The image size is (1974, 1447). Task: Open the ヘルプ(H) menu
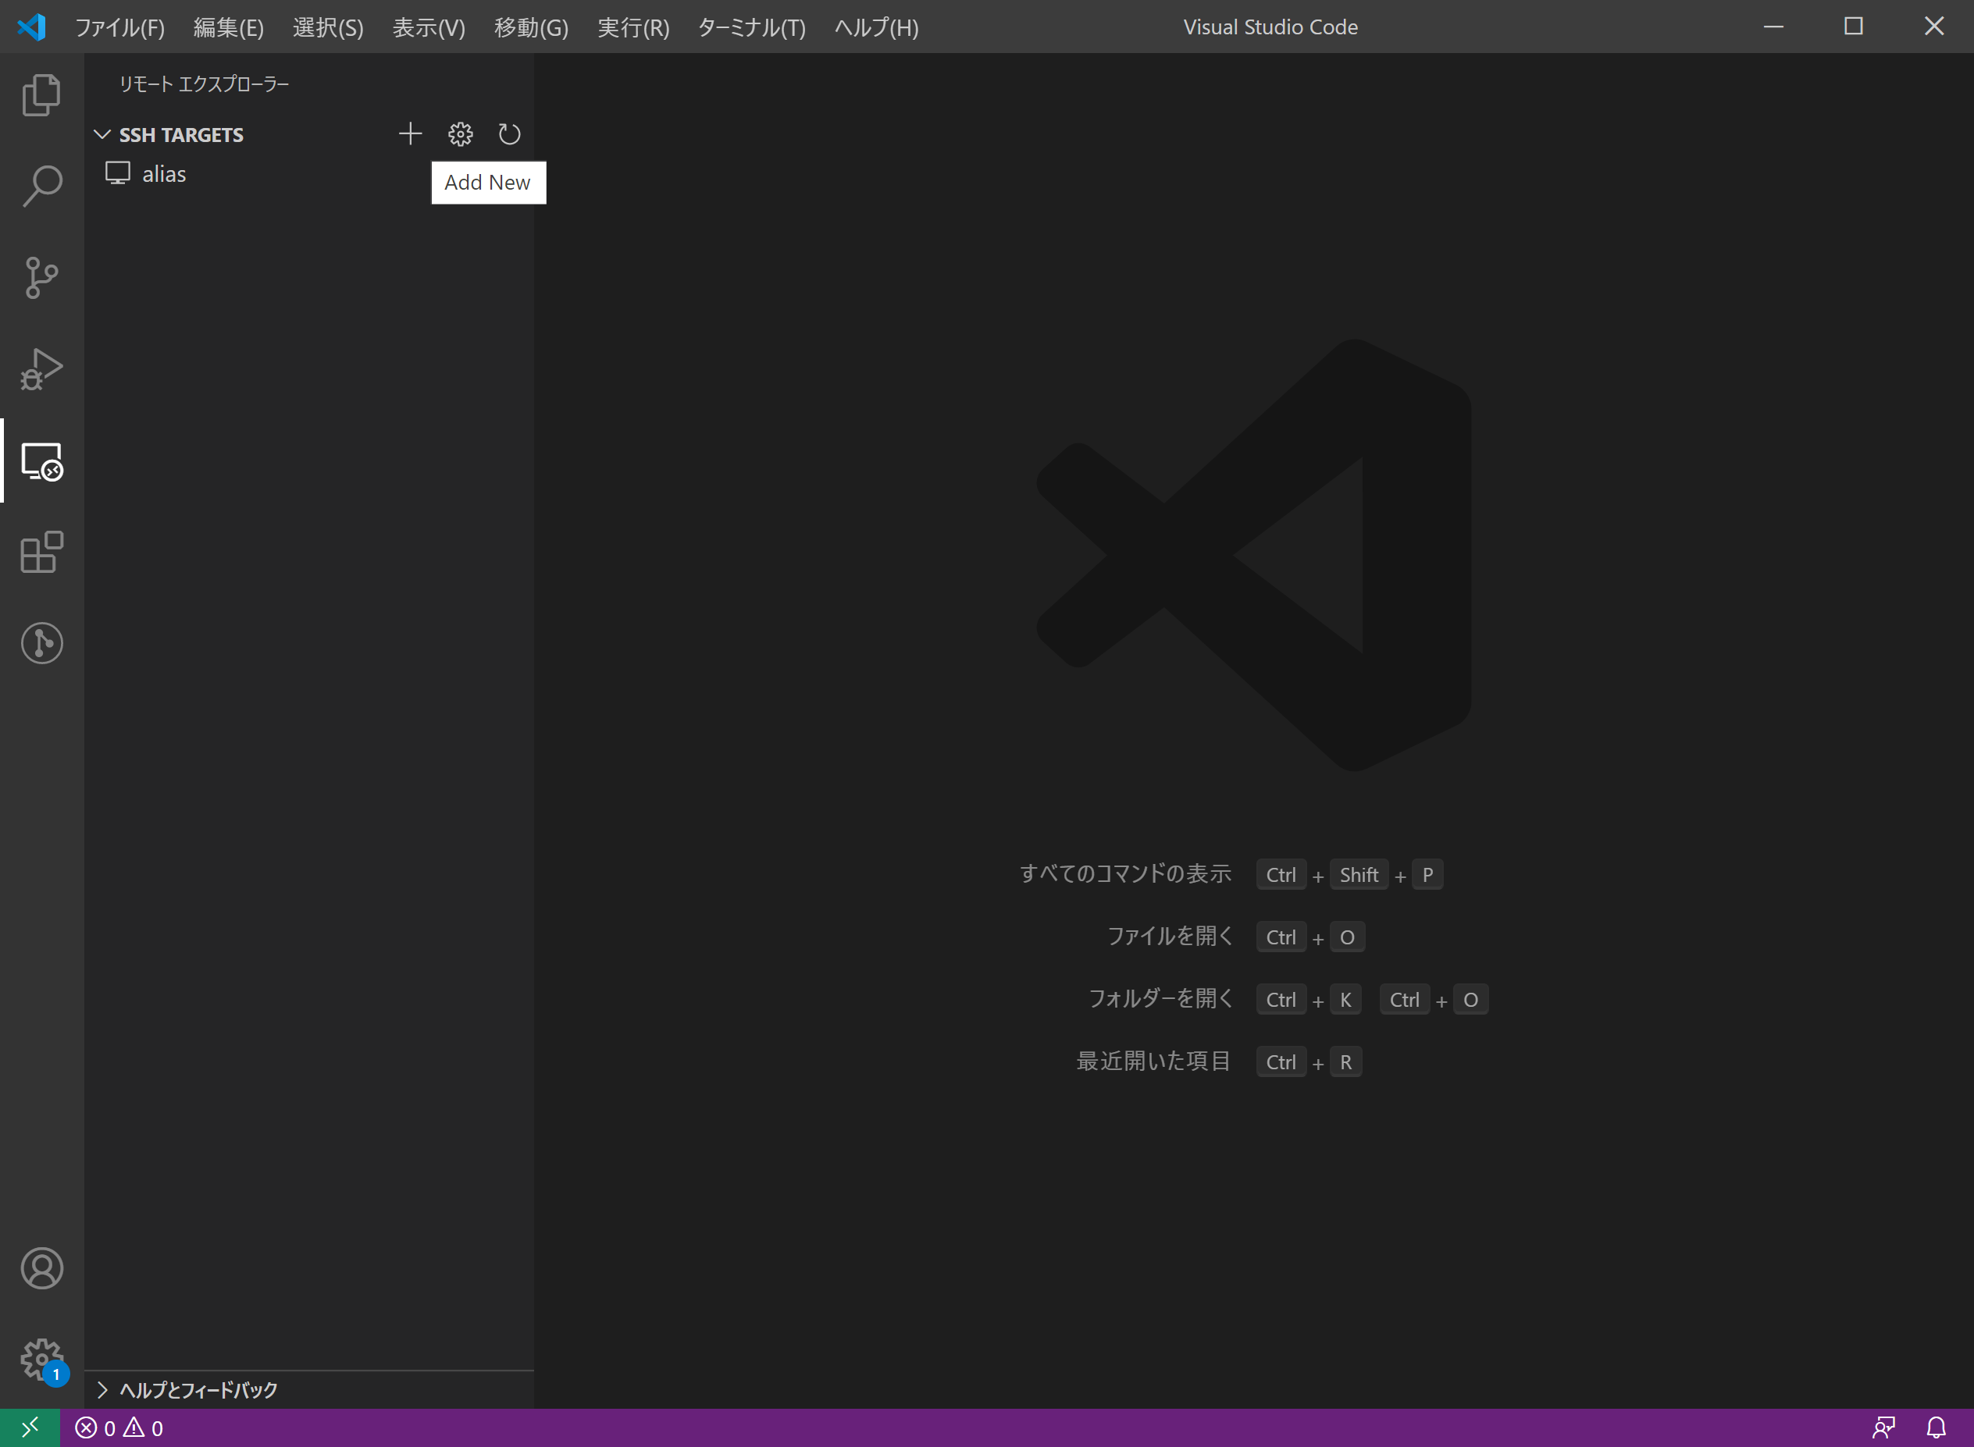click(x=876, y=27)
